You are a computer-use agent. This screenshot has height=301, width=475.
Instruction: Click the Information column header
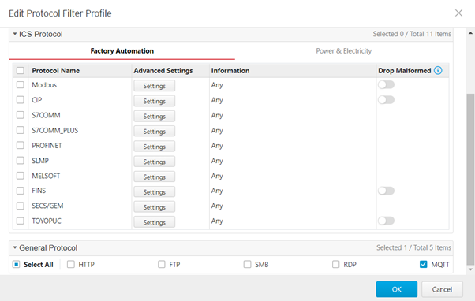230,70
